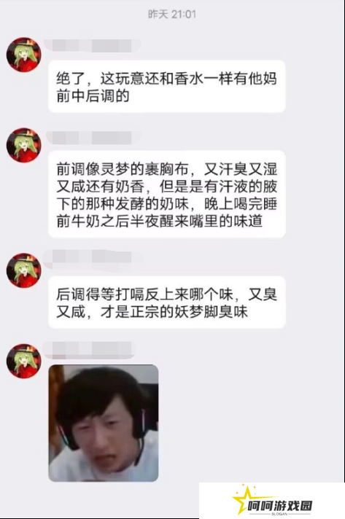Click the yellow star logo icon
This screenshot has height=519, width=345.
[x=243, y=500]
